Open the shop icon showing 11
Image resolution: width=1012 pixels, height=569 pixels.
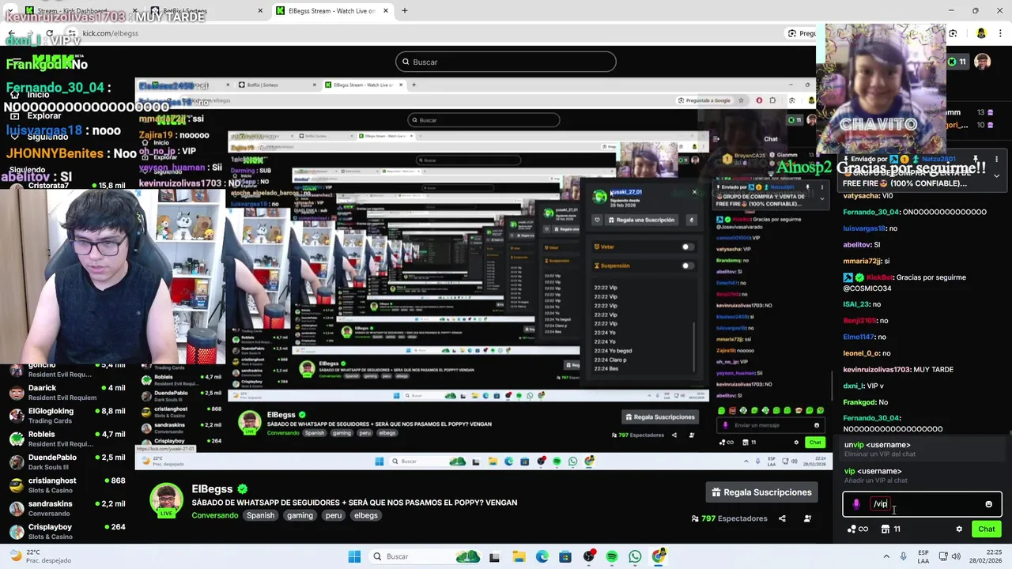(891, 529)
